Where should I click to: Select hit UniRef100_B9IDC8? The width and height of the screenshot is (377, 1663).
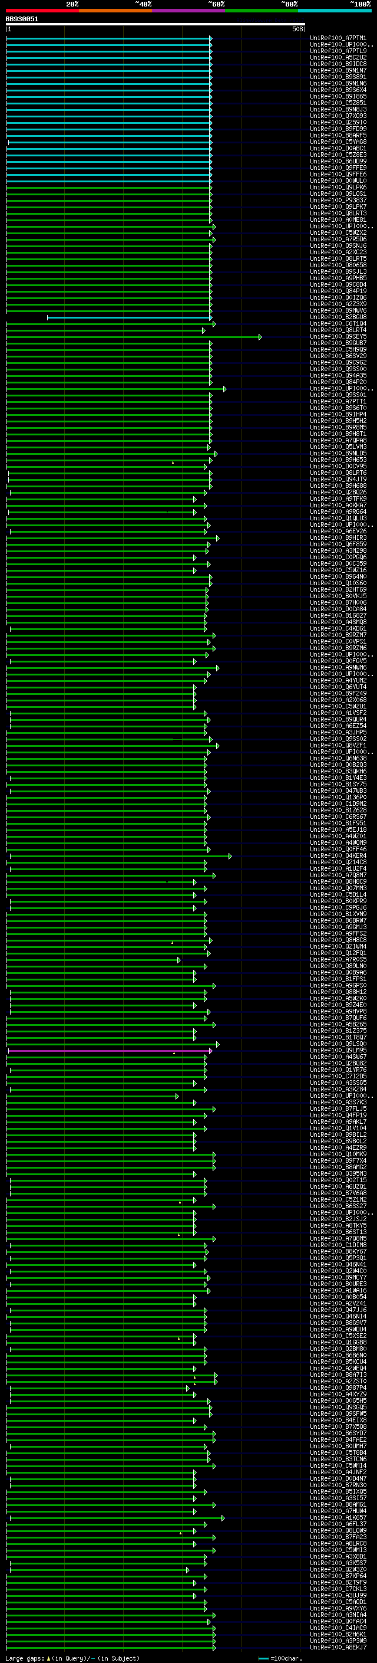tap(338, 64)
